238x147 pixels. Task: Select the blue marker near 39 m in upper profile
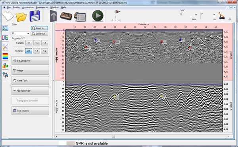[180, 40]
